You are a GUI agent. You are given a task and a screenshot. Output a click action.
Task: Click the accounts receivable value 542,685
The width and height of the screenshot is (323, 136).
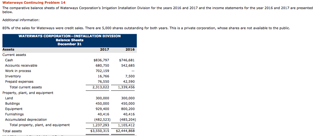click(x=128, y=65)
